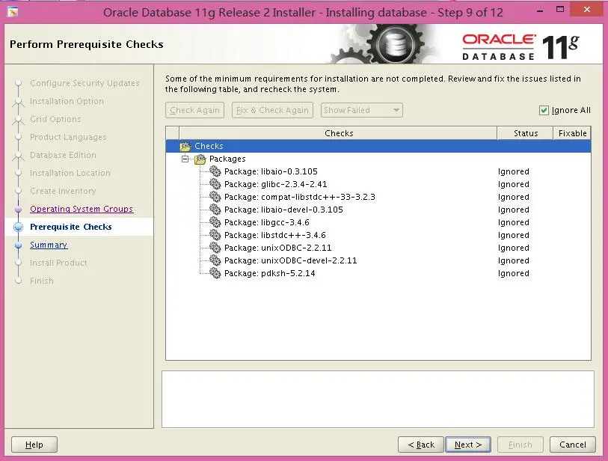Click the Check Again button
Screen dimensions: 608x461
tap(194, 110)
